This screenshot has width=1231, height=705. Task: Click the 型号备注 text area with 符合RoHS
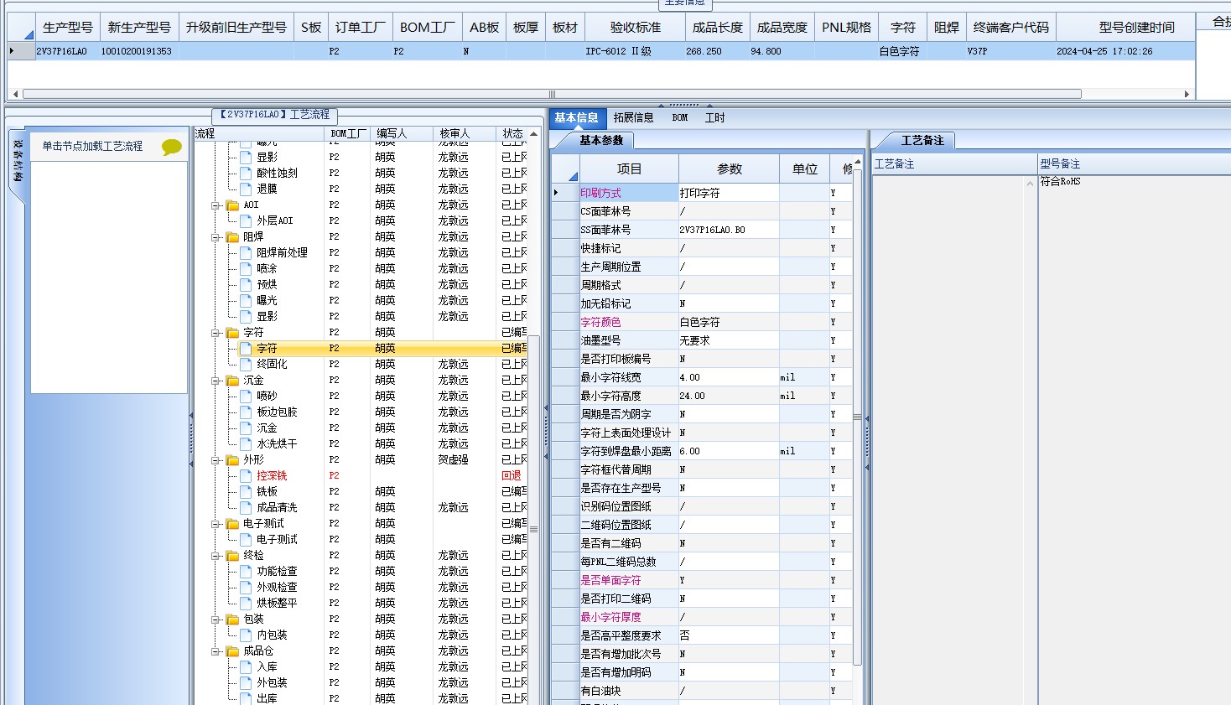(x=1134, y=439)
